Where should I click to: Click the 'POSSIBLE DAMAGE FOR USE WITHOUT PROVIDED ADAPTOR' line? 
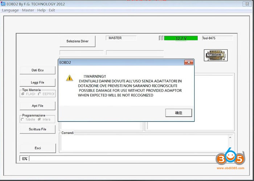(x=130, y=91)
